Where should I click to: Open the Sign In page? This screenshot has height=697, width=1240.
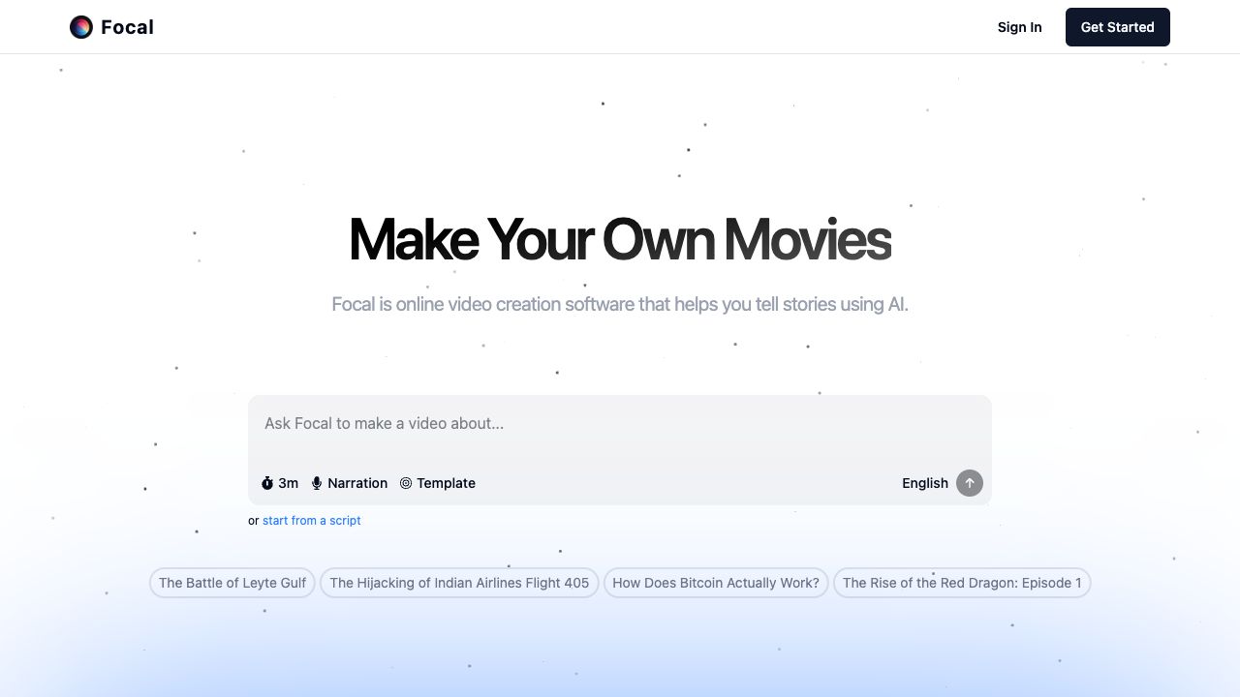(1019, 27)
